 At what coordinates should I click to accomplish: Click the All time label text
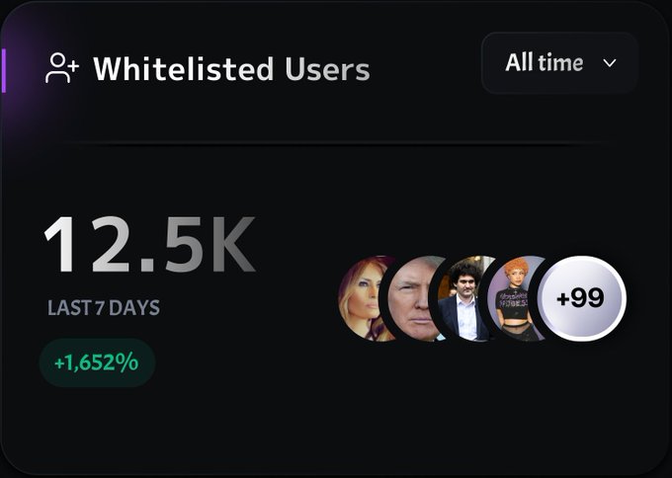tap(545, 63)
